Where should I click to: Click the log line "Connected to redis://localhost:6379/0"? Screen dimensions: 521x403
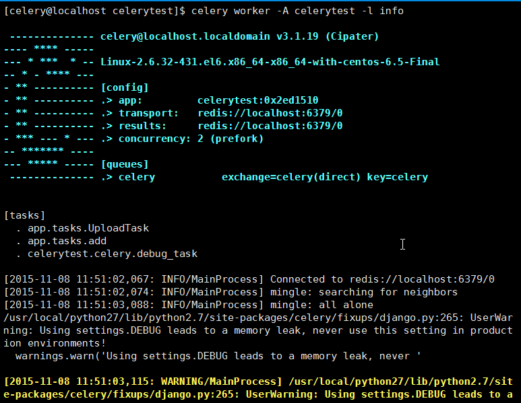coord(382,279)
